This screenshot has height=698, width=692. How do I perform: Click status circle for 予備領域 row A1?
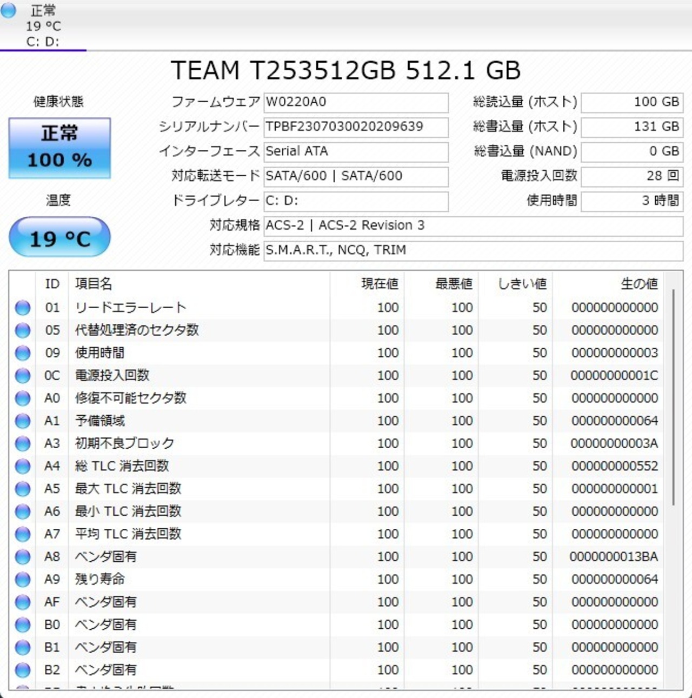click(23, 421)
